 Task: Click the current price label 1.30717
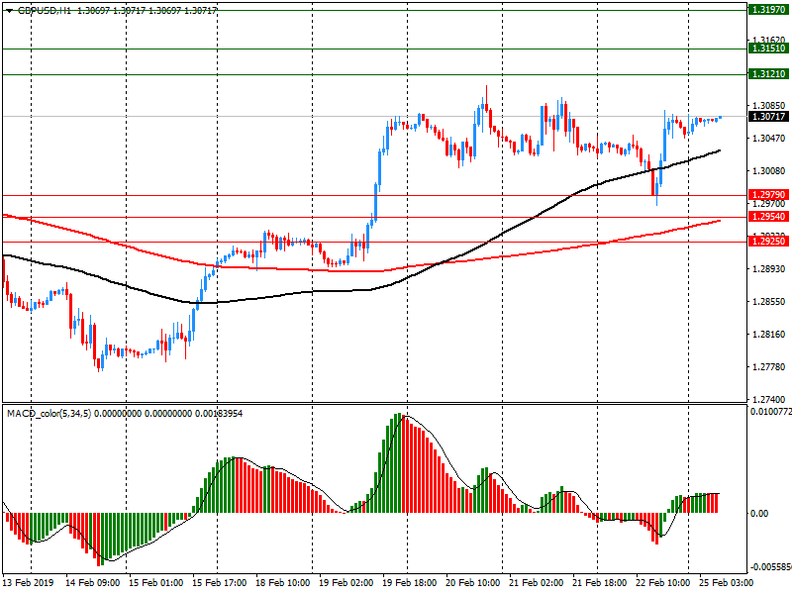767,117
